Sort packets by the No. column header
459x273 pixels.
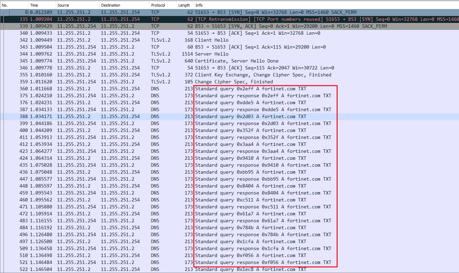tap(14, 5)
